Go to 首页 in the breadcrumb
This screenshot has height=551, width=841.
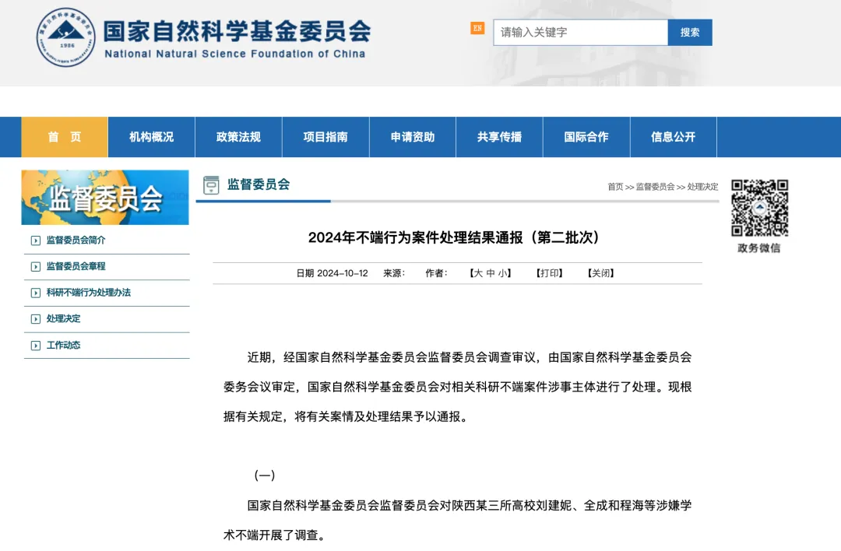(x=615, y=187)
